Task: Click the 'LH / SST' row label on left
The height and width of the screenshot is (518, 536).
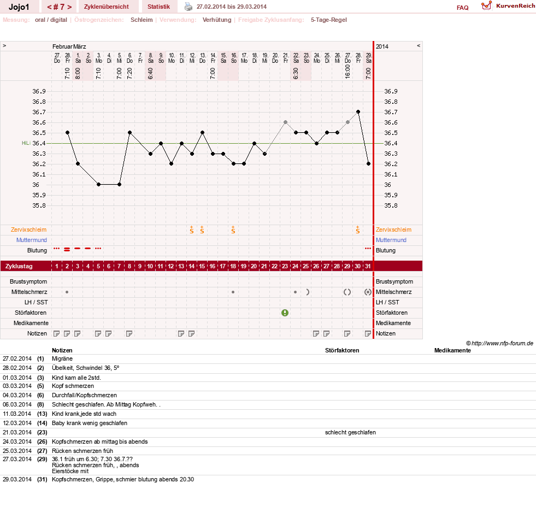Action: click(36, 302)
